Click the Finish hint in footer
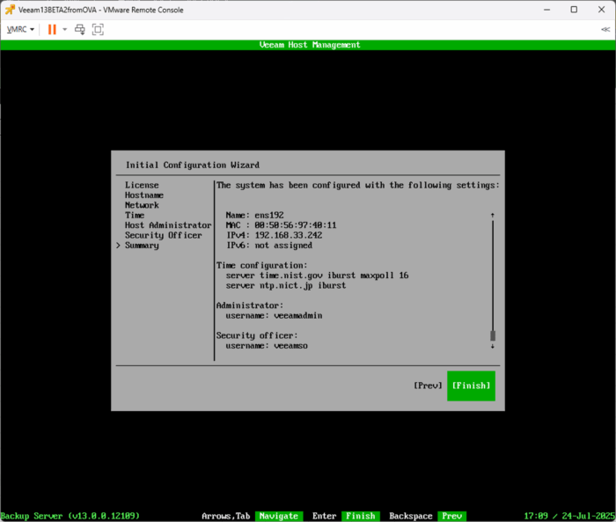 click(361, 516)
